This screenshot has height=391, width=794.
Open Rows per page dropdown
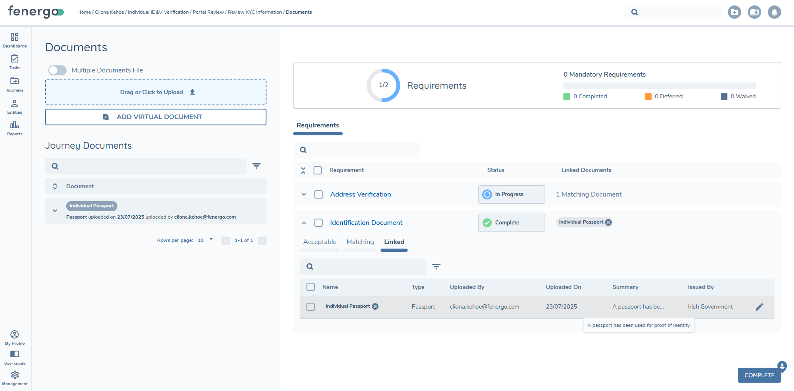[x=205, y=240]
